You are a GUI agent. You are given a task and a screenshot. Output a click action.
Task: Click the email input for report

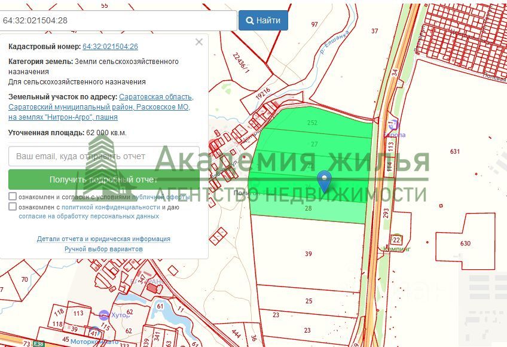click(104, 156)
